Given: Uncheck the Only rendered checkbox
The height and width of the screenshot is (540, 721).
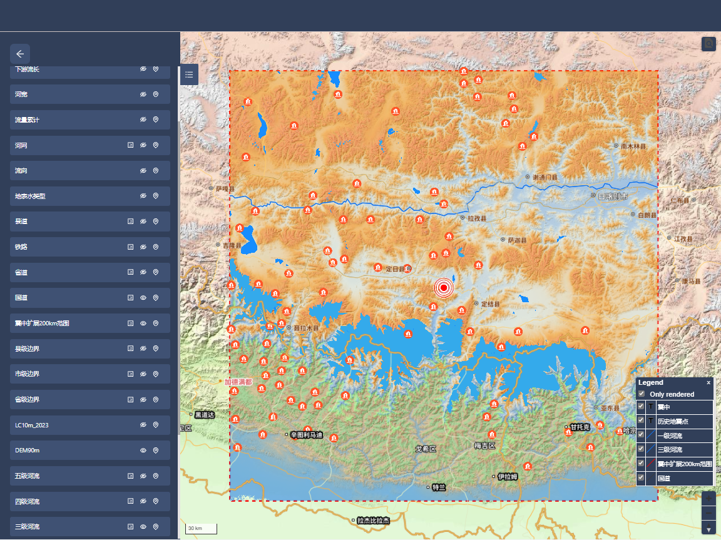Looking at the screenshot, I should click(x=642, y=394).
